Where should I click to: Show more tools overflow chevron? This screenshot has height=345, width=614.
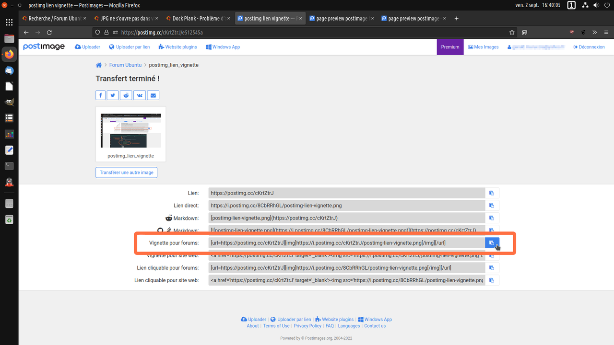594,33
